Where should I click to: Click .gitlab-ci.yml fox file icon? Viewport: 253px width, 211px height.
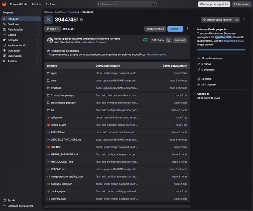(49, 125)
